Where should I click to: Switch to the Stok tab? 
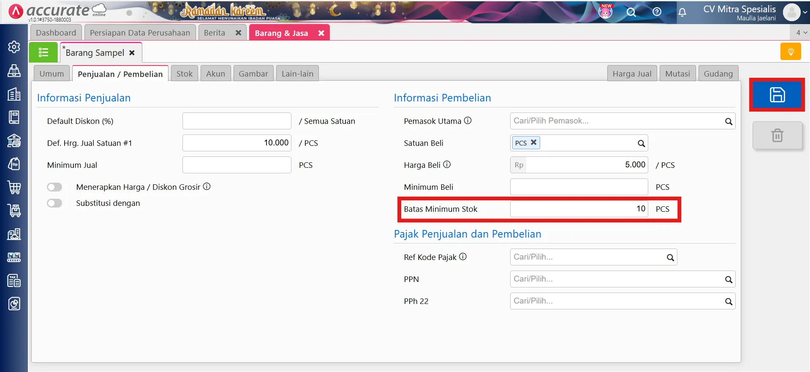[x=185, y=74]
